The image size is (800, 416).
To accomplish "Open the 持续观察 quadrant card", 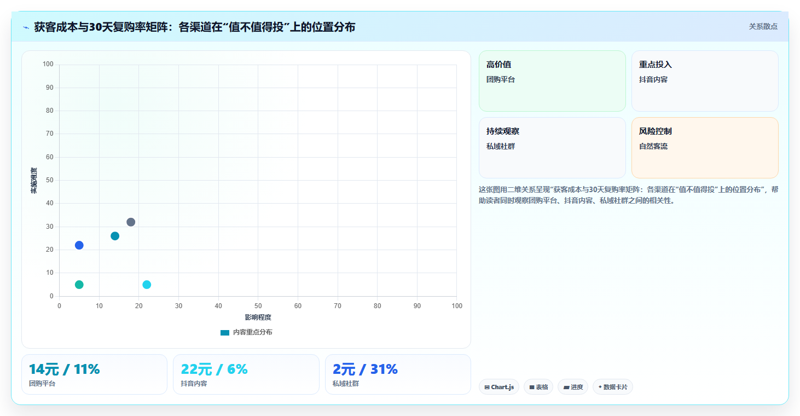I will 552,148.
